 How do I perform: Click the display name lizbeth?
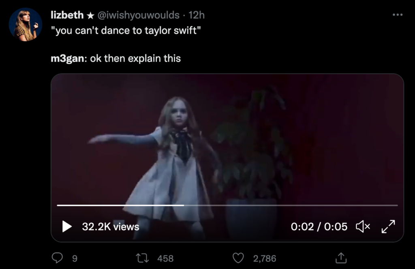click(66, 15)
